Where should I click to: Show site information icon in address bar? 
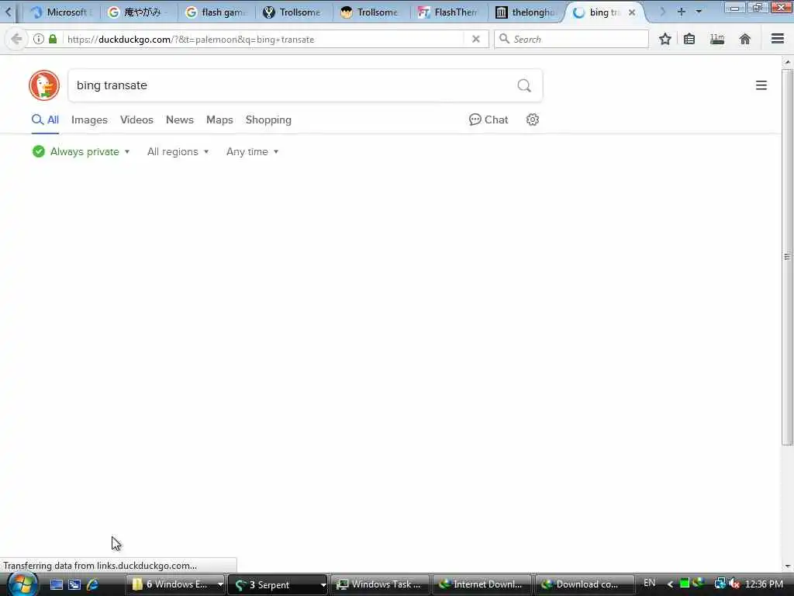(39, 39)
